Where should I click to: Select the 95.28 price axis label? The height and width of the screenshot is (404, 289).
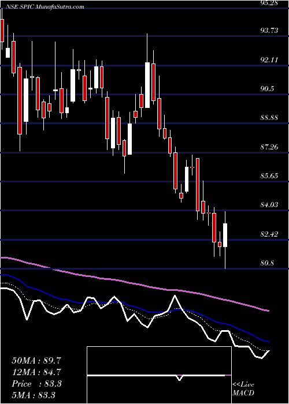(x=270, y=3)
